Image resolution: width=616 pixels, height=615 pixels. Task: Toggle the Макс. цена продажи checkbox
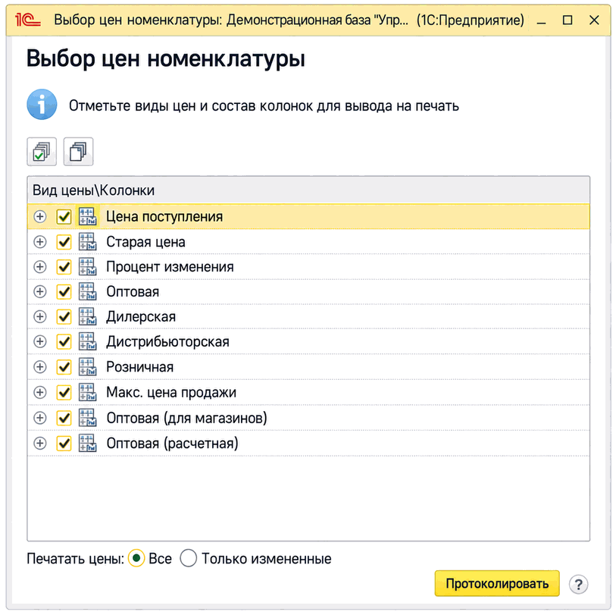64,393
